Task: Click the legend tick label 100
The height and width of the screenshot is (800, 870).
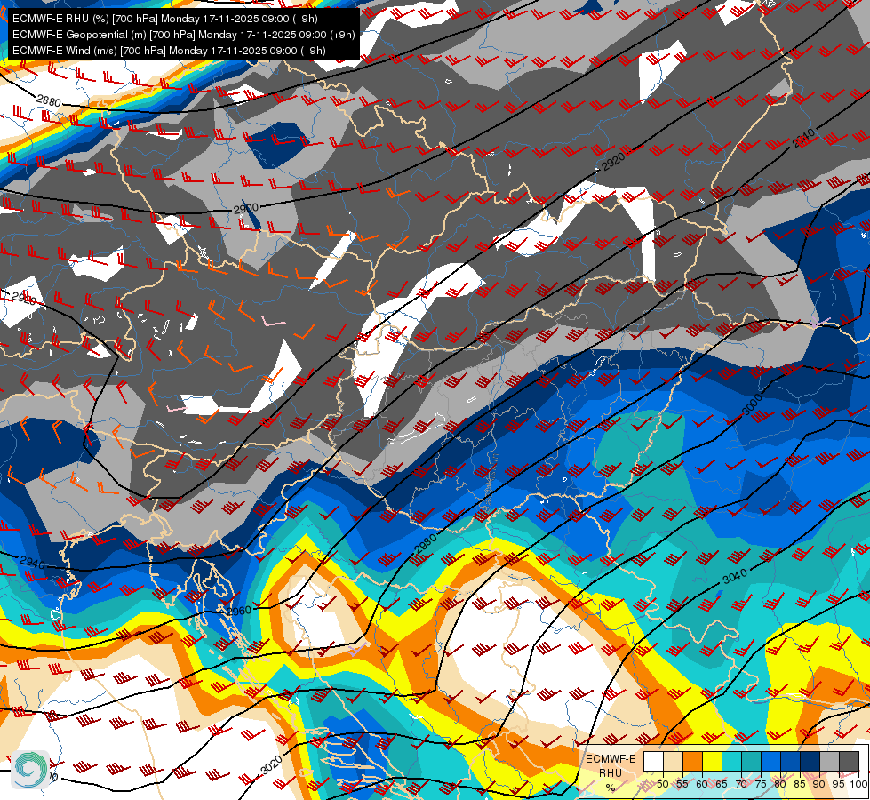Action: (x=858, y=784)
